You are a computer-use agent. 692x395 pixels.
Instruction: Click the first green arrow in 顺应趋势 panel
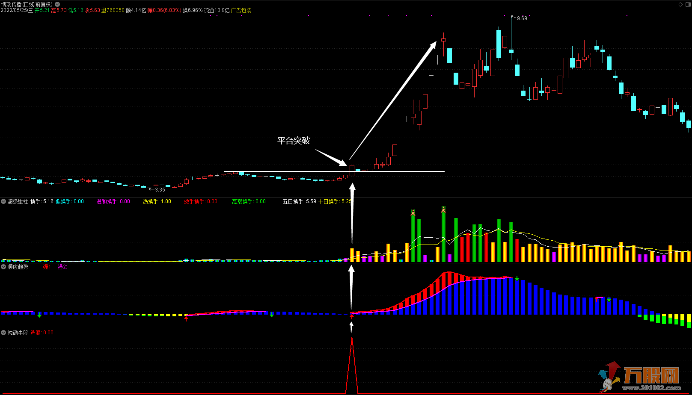[39, 315]
